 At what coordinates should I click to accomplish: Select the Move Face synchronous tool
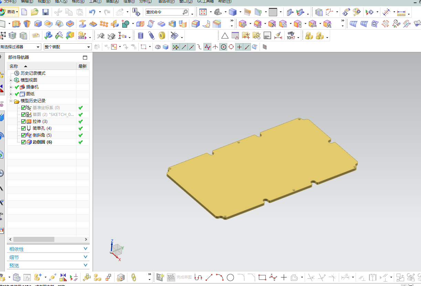click(x=243, y=24)
